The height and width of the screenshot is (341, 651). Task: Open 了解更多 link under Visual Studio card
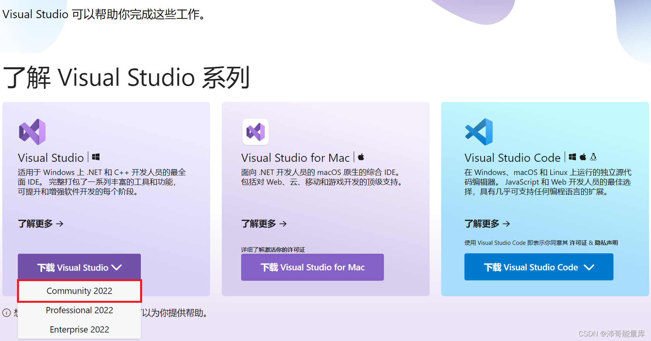tap(41, 224)
